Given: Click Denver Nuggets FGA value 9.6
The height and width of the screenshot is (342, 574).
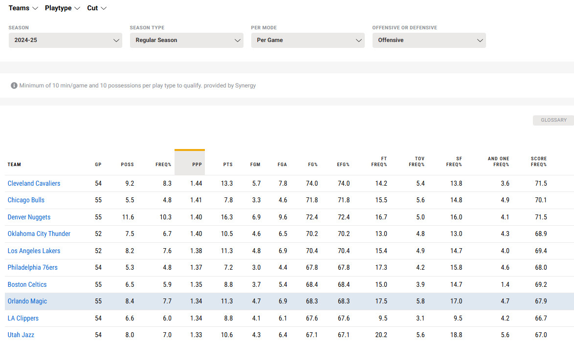Looking at the screenshot, I should [x=283, y=217].
